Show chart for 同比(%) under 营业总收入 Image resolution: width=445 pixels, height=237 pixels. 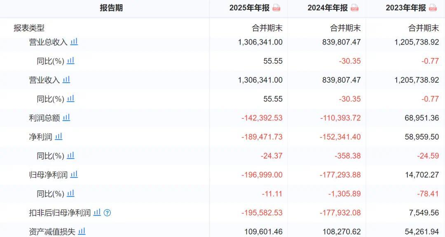pyautogui.click(x=71, y=61)
